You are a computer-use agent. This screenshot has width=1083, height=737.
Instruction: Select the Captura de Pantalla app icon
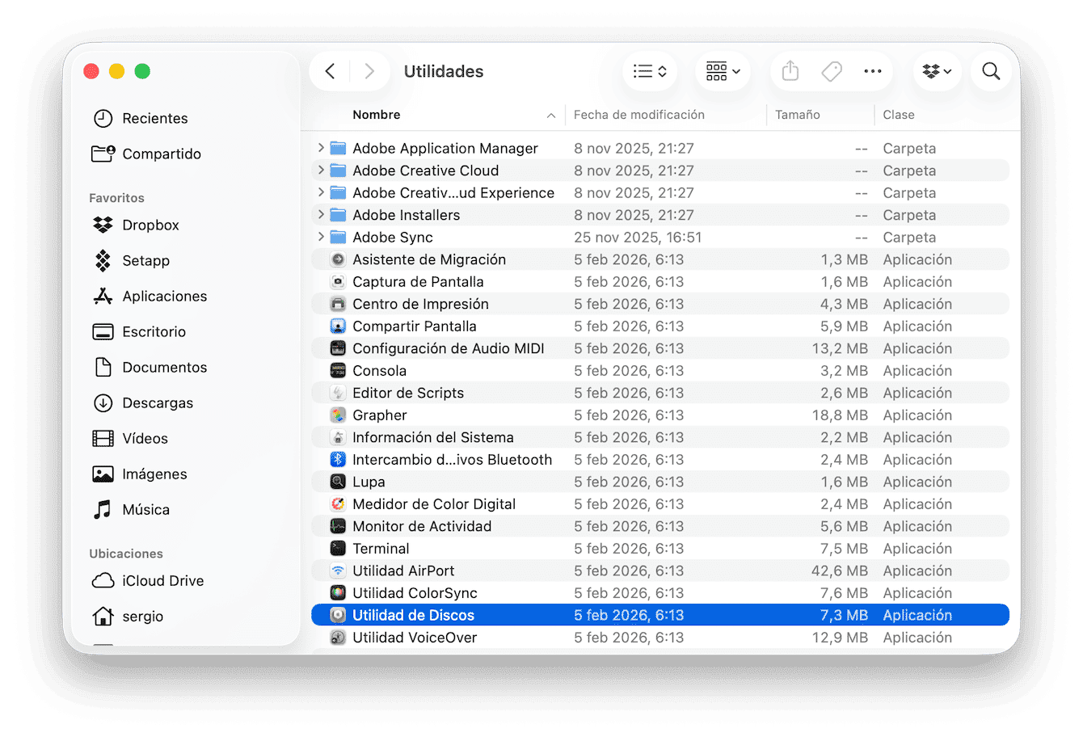pos(338,281)
